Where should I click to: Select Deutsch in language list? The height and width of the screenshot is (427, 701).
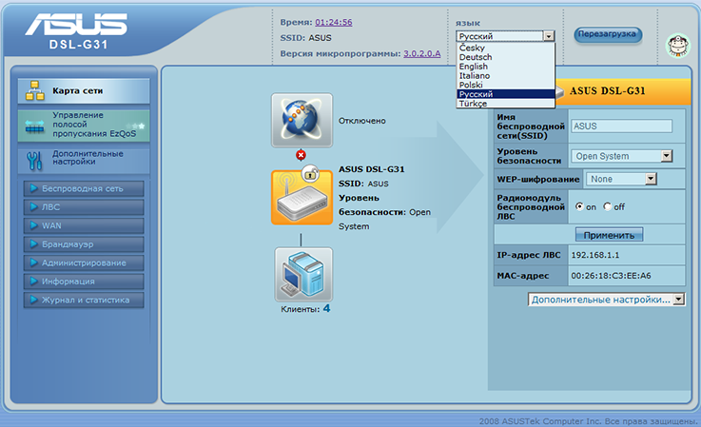click(x=506, y=57)
